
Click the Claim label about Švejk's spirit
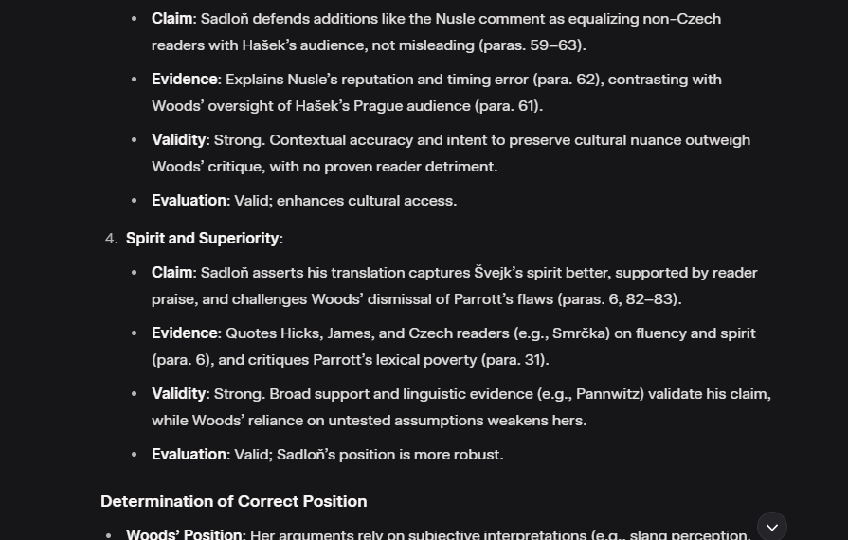coord(171,273)
